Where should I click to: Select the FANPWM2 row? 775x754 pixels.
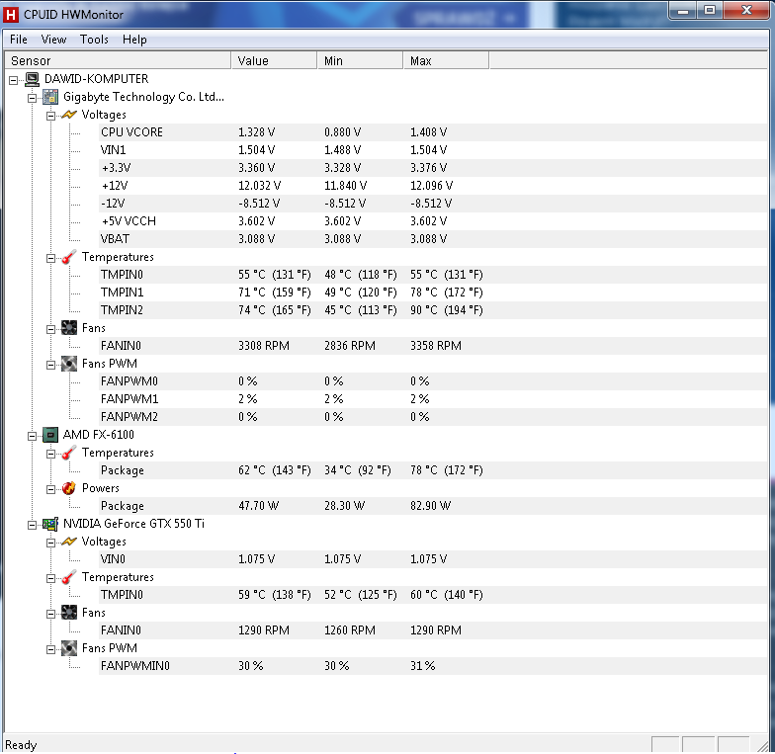coord(433,417)
